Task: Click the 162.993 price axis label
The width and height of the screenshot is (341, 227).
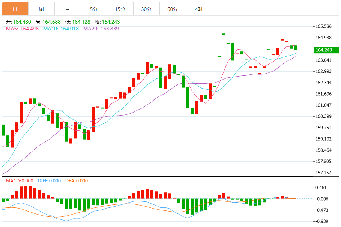Action: 324,72
